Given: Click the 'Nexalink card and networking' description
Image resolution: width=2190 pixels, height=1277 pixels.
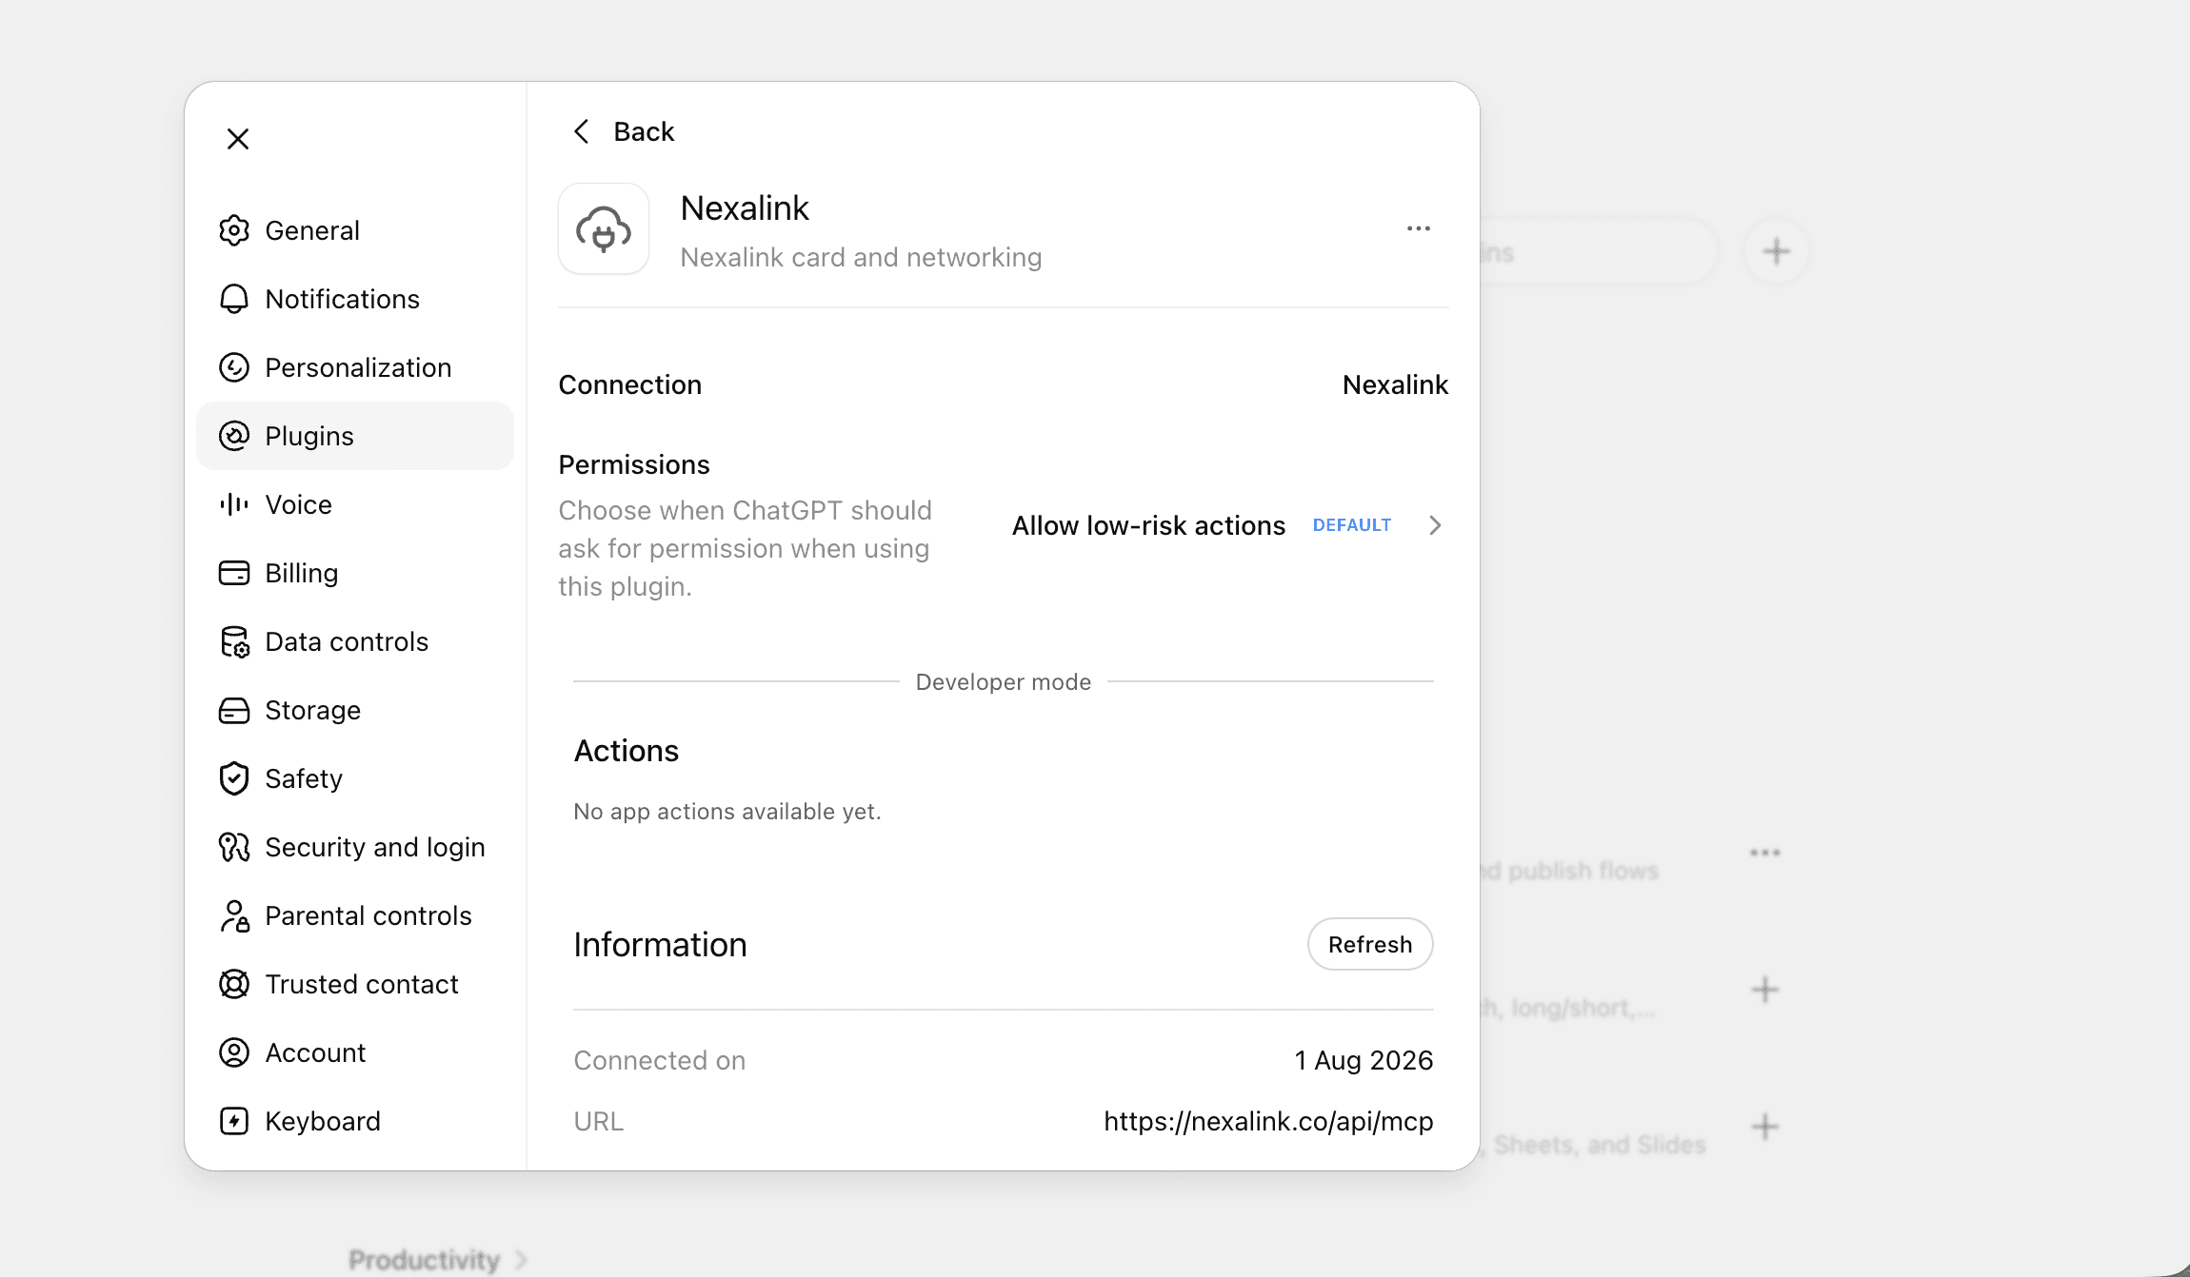Looking at the screenshot, I should tap(861, 257).
